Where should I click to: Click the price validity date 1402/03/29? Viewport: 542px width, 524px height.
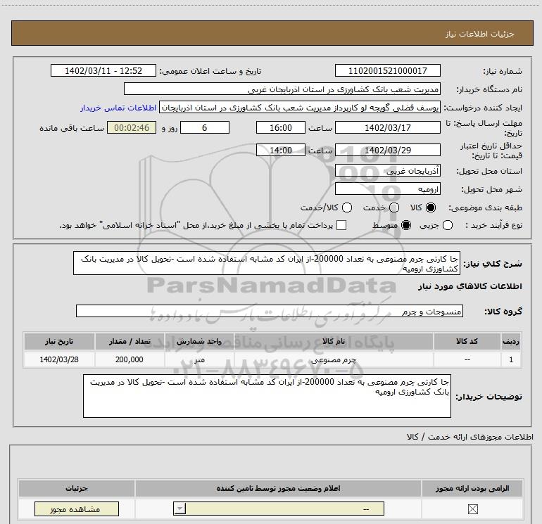coord(387,150)
